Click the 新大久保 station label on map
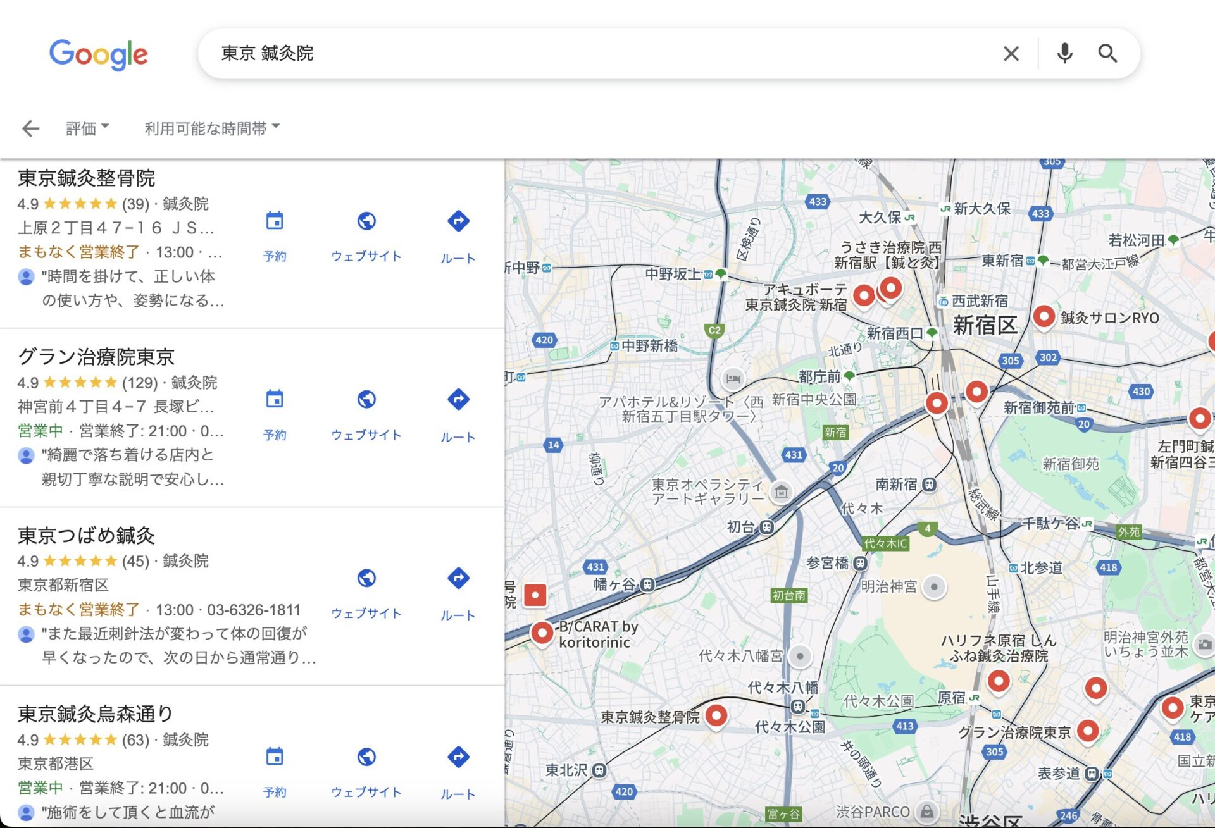 (982, 208)
